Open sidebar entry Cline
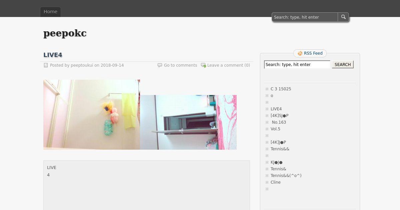400x210 pixels. click(x=276, y=182)
